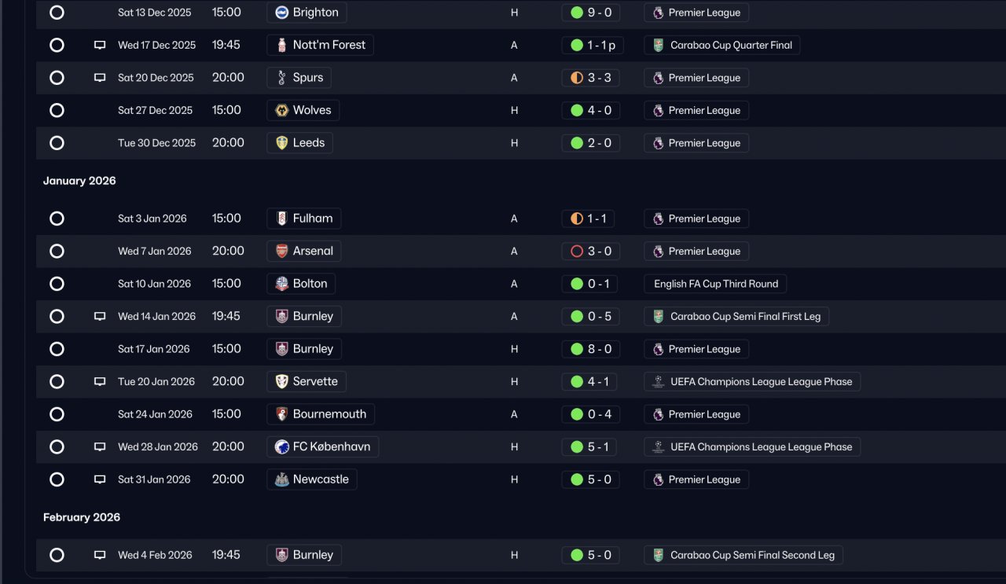Click the TV broadcast icon for the Spurs match
The image size is (1006, 584).
[100, 78]
